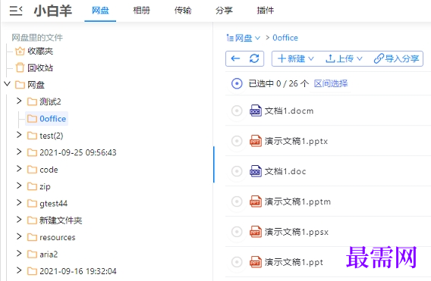Click the file name 文档1.docm
This screenshot has height=281, width=431.
[x=289, y=111]
